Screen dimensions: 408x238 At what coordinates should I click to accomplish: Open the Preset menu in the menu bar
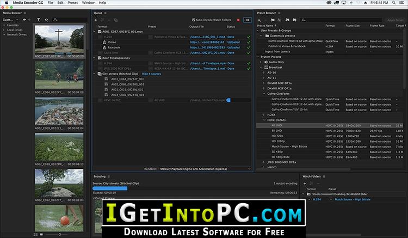(72, 3)
